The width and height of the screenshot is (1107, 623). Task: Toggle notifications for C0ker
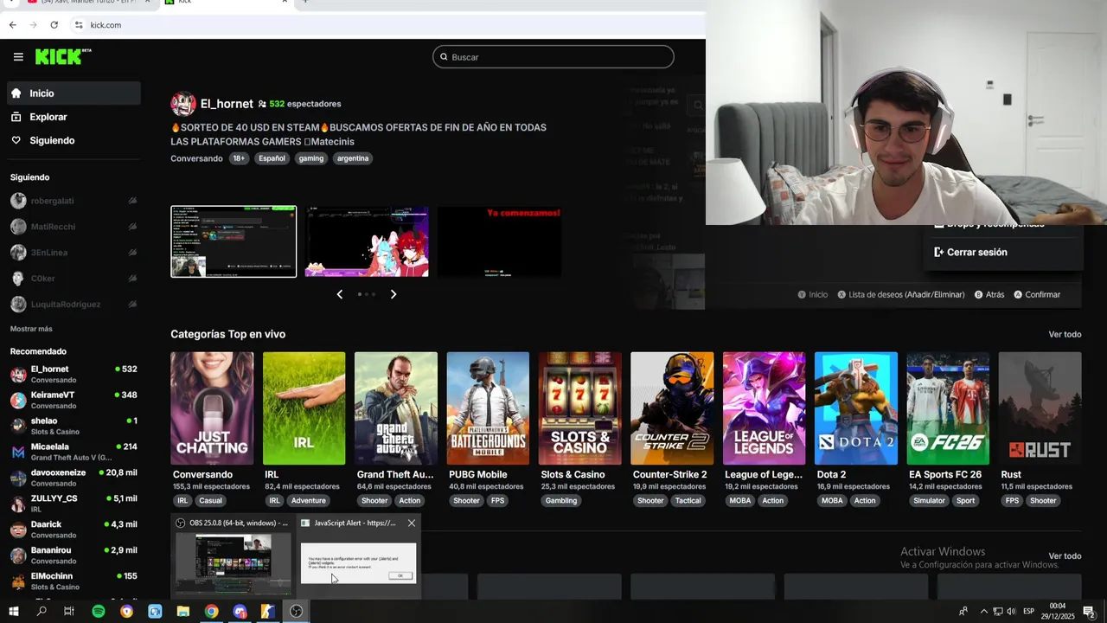point(132,279)
